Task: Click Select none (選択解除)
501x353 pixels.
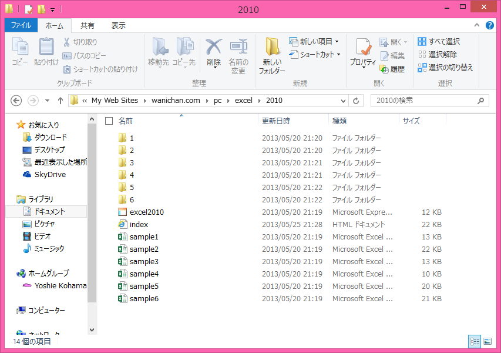Action: 438,54
